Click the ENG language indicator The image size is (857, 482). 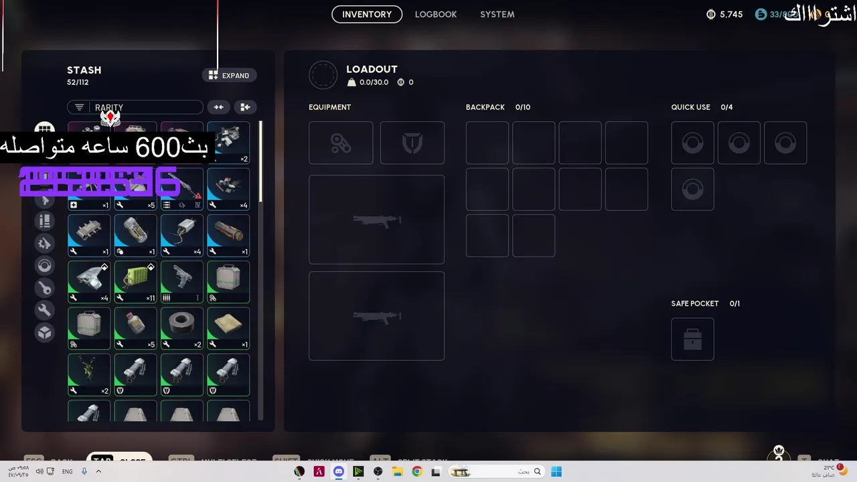68,471
